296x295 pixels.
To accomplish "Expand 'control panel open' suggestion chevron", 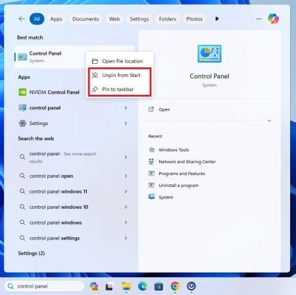I will (126, 176).
